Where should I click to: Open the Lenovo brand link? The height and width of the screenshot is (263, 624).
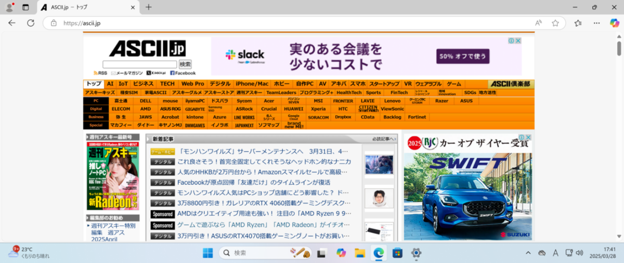[x=393, y=101]
